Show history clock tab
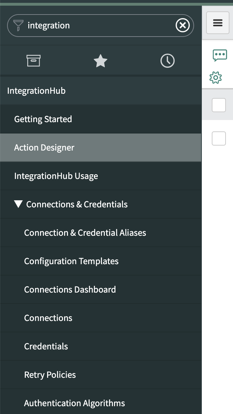 (167, 61)
